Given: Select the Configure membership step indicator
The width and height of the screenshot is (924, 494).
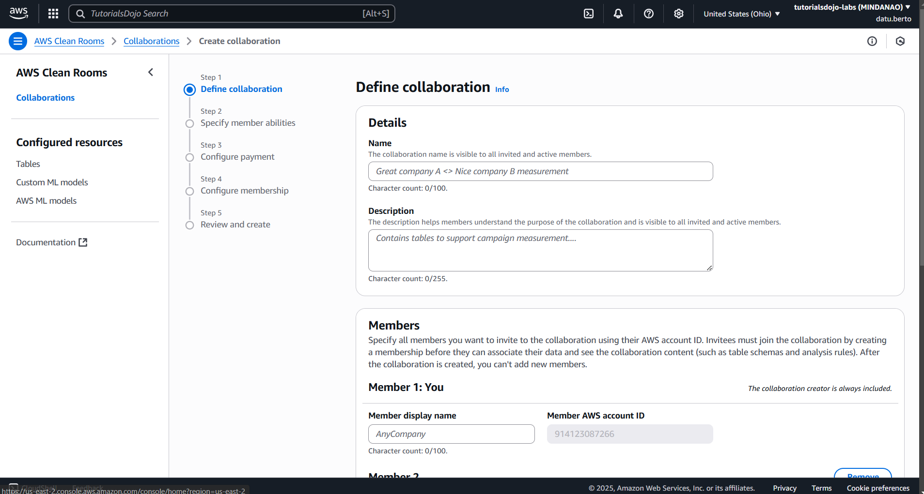Looking at the screenshot, I should pyautogui.click(x=189, y=191).
